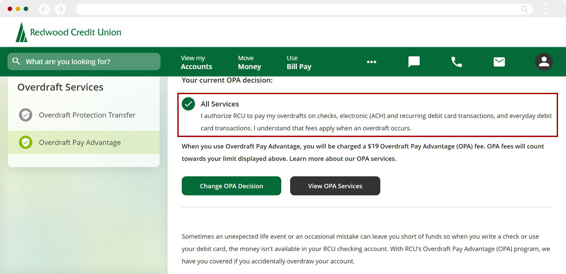This screenshot has width=566, height=274.
Task: Open the Use Bill Pay menu
Action: [299, 62]
